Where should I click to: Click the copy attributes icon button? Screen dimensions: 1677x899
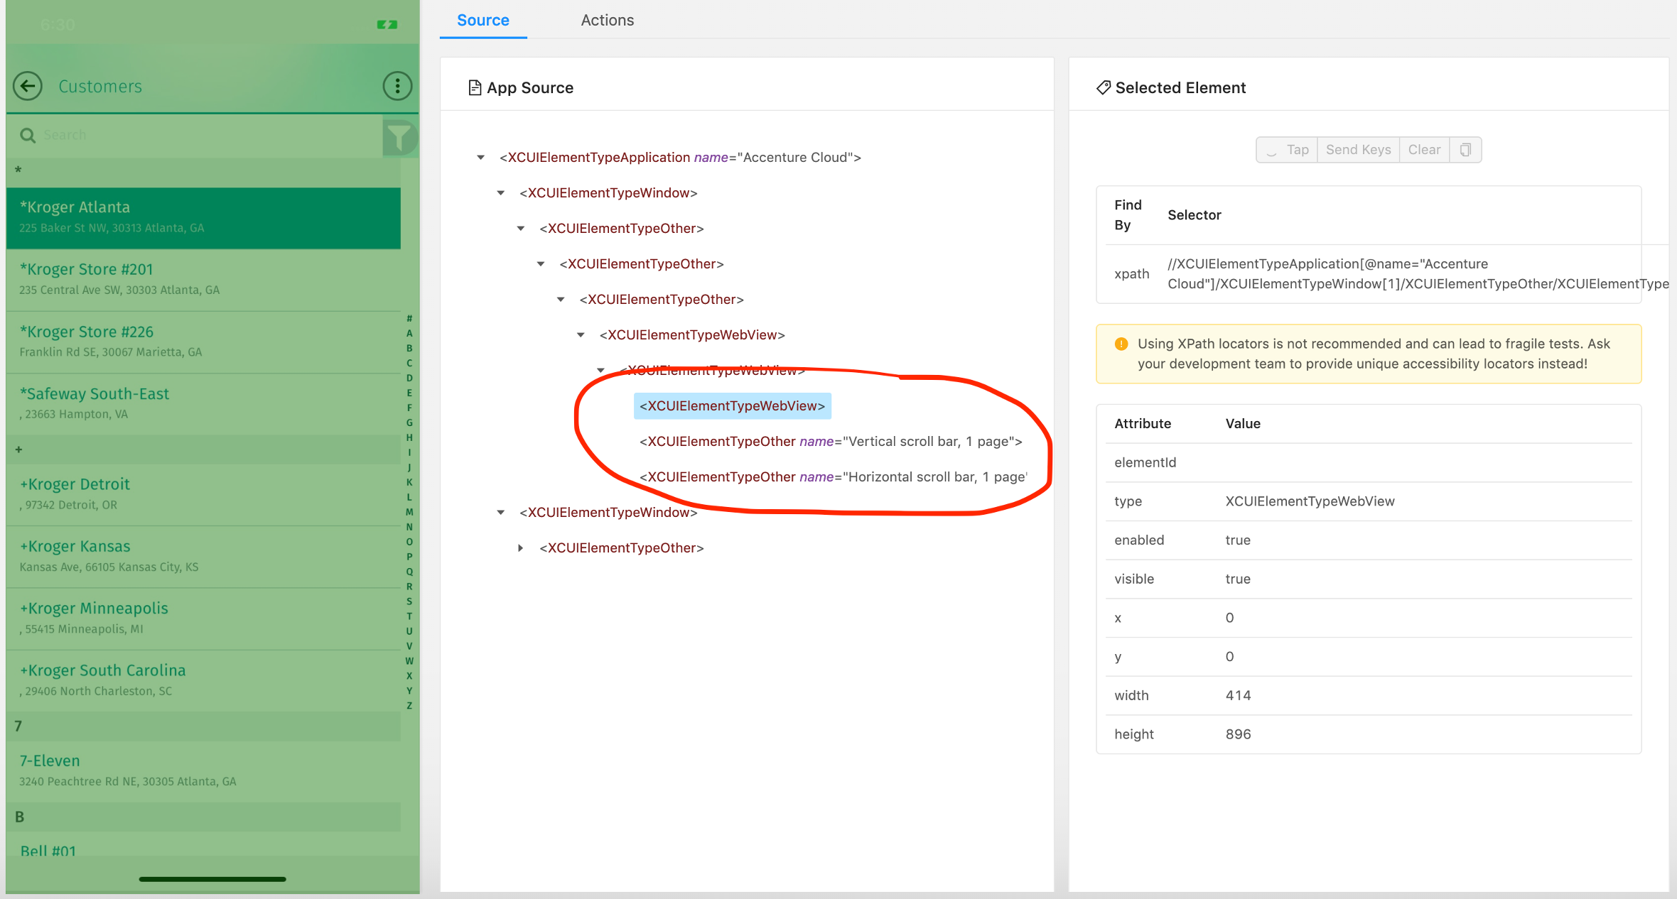pyautogui.click(x=1465, y=150)
